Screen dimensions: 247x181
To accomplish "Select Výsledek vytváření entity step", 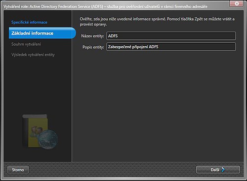I will coord(33,55).
